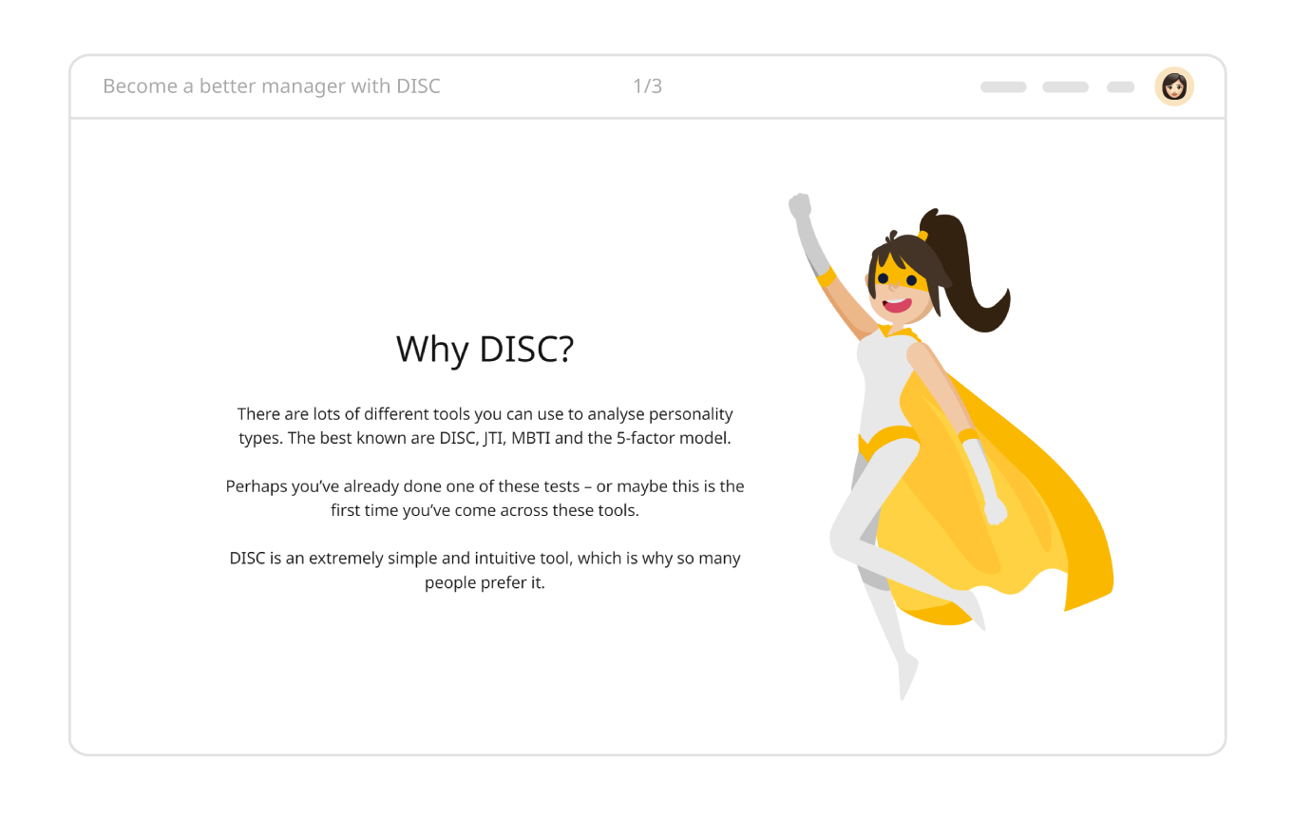Click the yellow wristband on the raised arm
This screenshot has width=1294, height=817.
pyautogui.click(x=825, y=277)
